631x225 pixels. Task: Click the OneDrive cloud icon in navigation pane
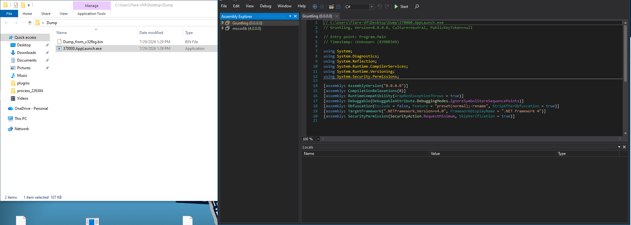pyautogui.click(x=10, y=109)
